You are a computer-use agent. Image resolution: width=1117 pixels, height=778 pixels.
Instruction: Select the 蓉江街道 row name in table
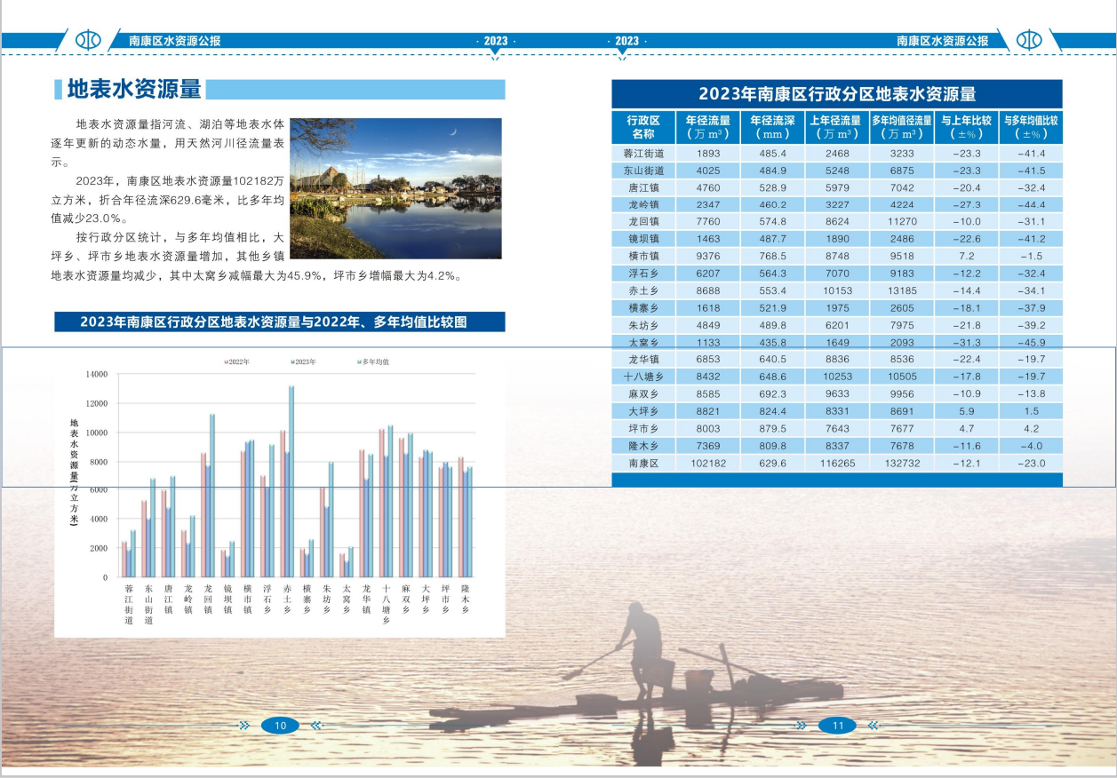643,154
